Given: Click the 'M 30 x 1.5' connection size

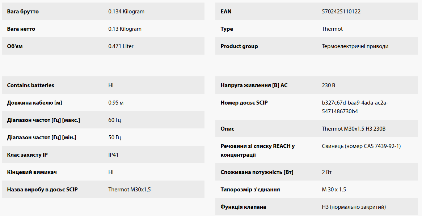Looking at the screenshot, I should pos(334,190).
